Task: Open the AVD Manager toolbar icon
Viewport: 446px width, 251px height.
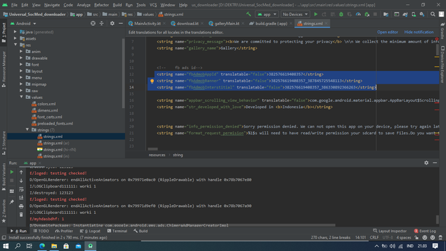Action: [x=413, y=14]
